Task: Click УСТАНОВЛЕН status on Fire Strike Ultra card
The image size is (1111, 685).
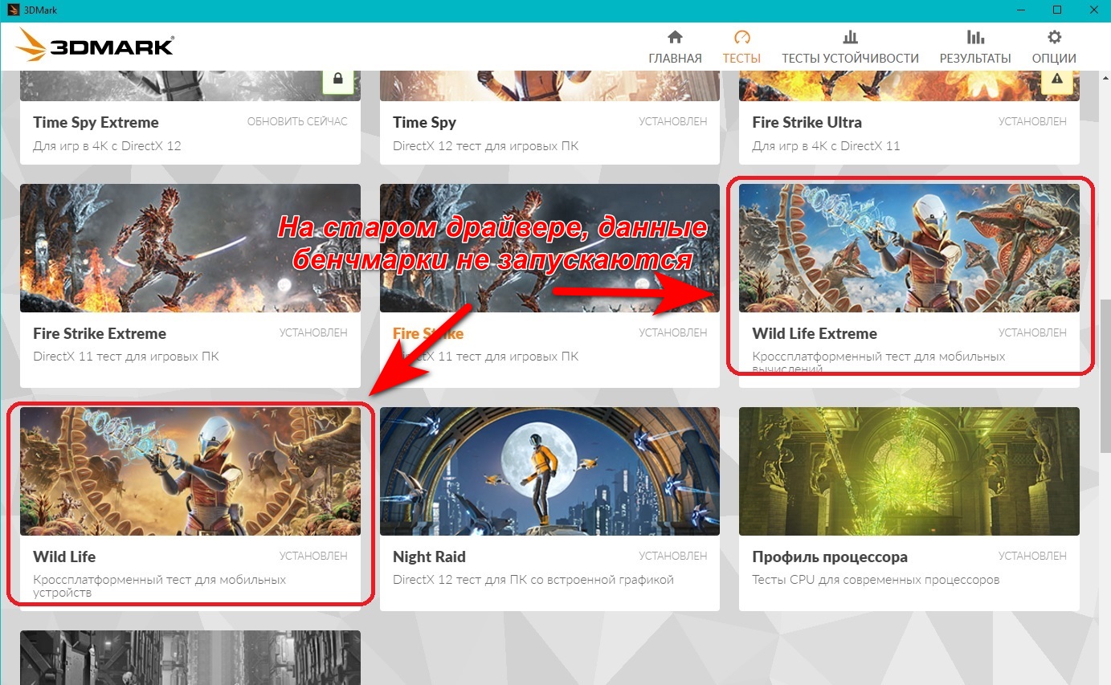Action: [x=1032, y=121]
